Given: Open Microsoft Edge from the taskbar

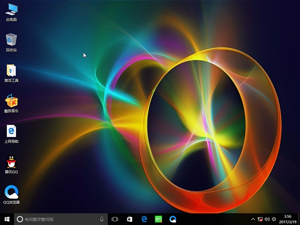Looking at the screenshot, I should (144, 219).
